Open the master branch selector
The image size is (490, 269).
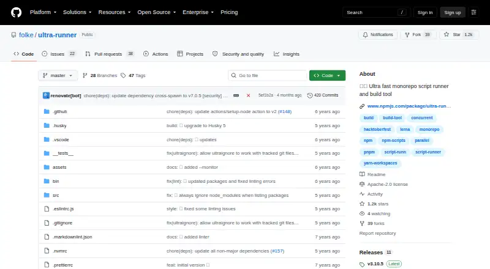[x=58, y=76]
